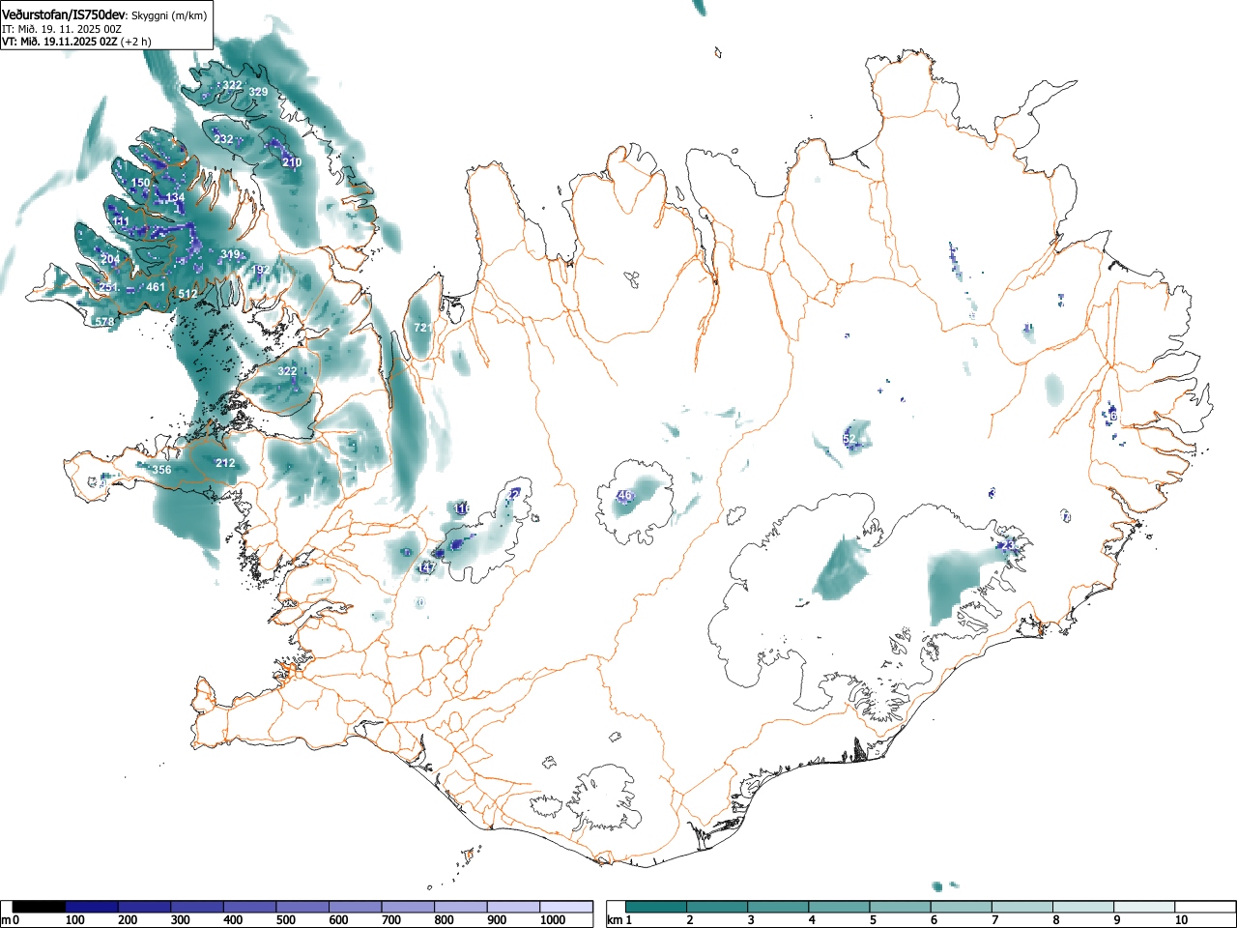This screenshot has height=928, width=1237.
Task: Click the 500–600 m legend swatch
Action: pos(302,907)
